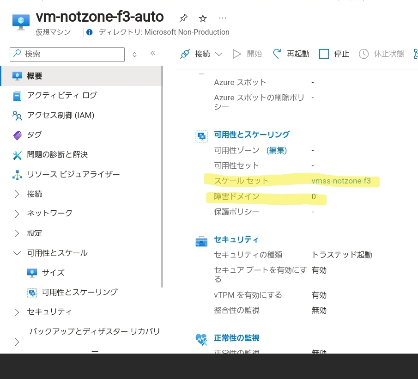Open the vmss-notzone-f3 scale set link
This screenshot has height=379, width=418.
pos(341,181)
